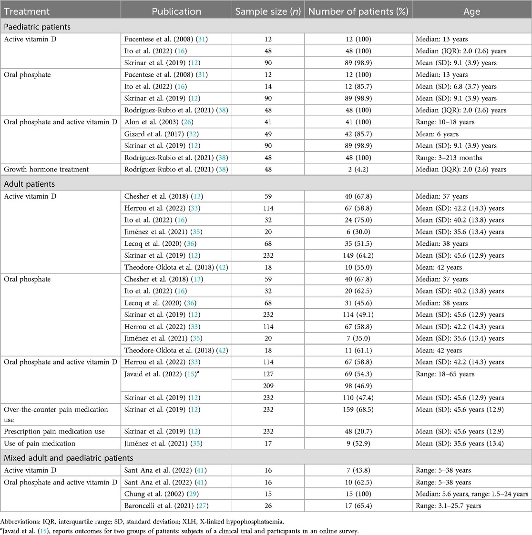The width and height of the screenshot is (532, 535).
Task: Select Over-the-counter pain medication use cell
Action: [61, 414]
